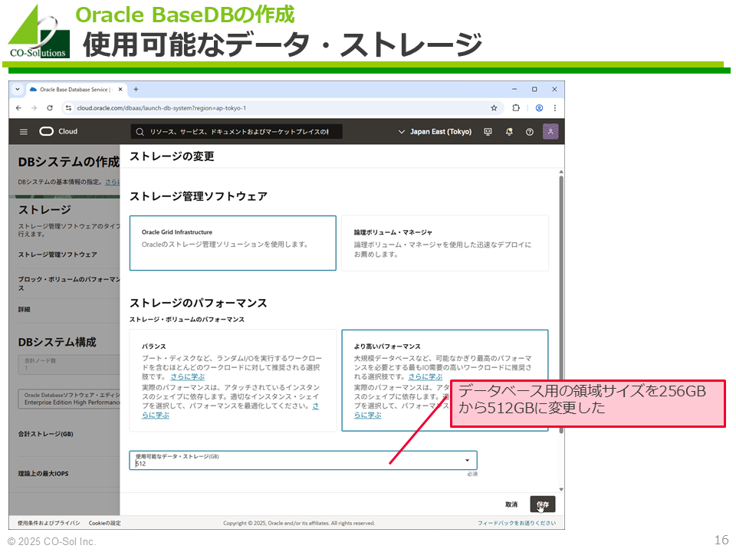Click 理論上の最大IOPS sidebar label

click(43, 474)
